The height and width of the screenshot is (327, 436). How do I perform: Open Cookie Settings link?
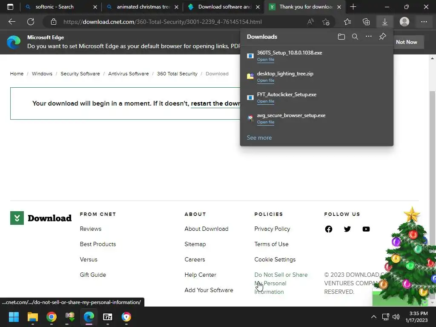(275, 259)
